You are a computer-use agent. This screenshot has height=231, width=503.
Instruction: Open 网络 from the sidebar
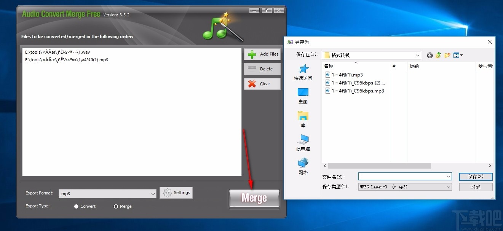click(302, 165)
